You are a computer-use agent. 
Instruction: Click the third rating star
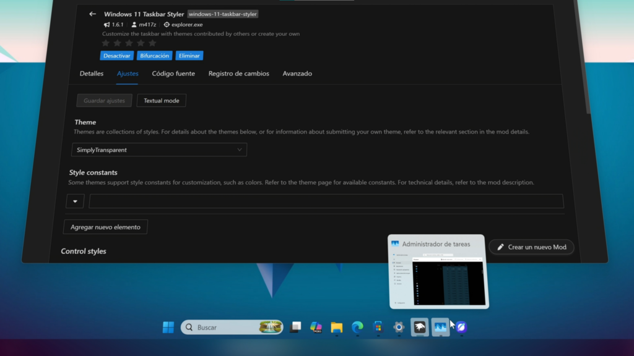[x=129, y=43]
